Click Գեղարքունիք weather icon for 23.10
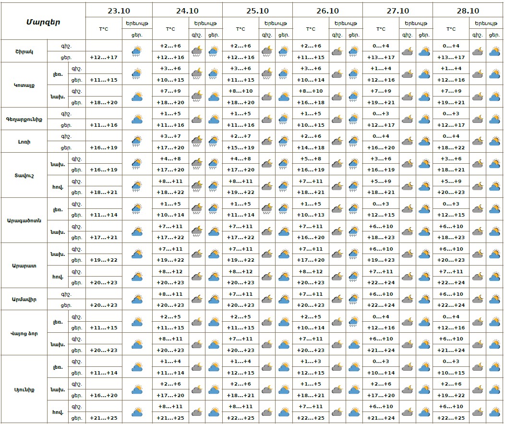The height and width of the screenshot is (424, 505). (137, 119)
